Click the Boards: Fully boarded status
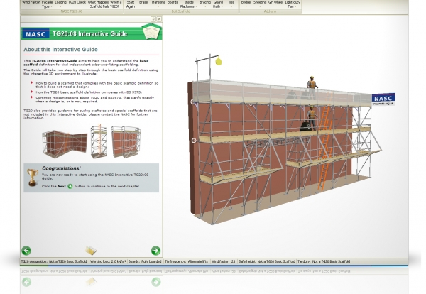Image resolution: width=426 pixels, height=294 pixels. (x=145, y=261)
